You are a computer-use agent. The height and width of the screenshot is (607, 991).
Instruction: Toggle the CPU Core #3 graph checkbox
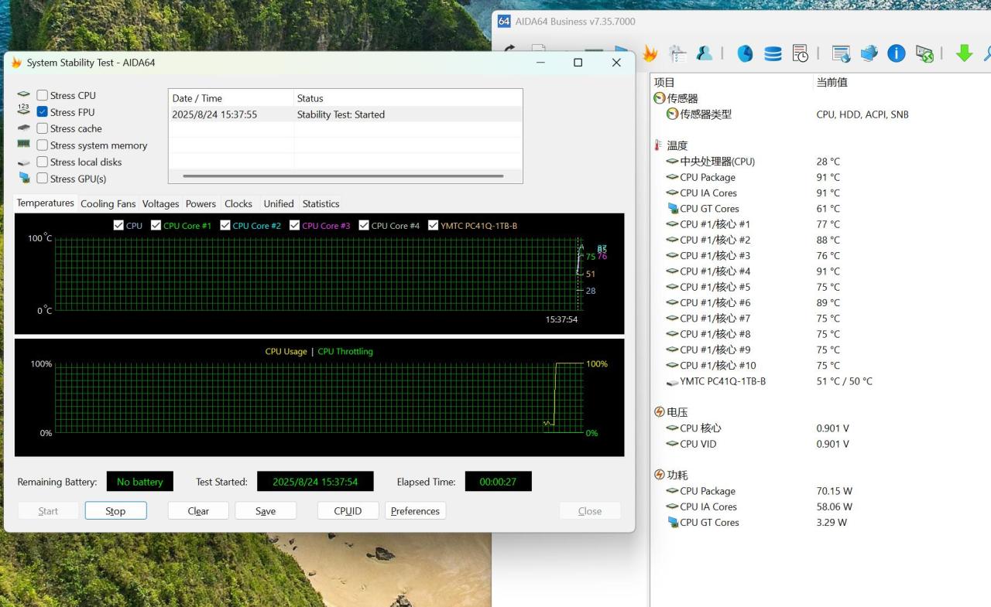tap(295, 225)
